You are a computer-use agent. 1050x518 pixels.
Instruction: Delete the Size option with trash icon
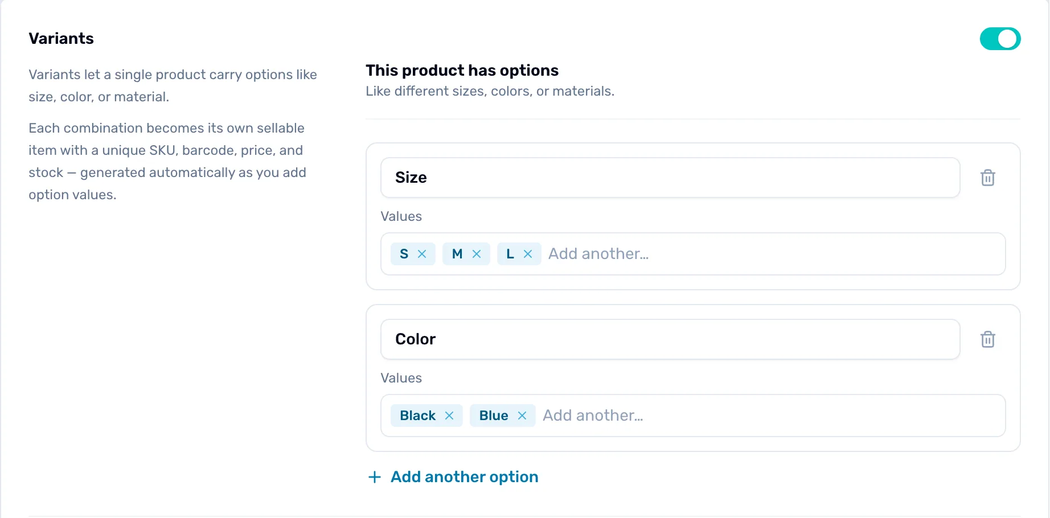tap(987, 178)
